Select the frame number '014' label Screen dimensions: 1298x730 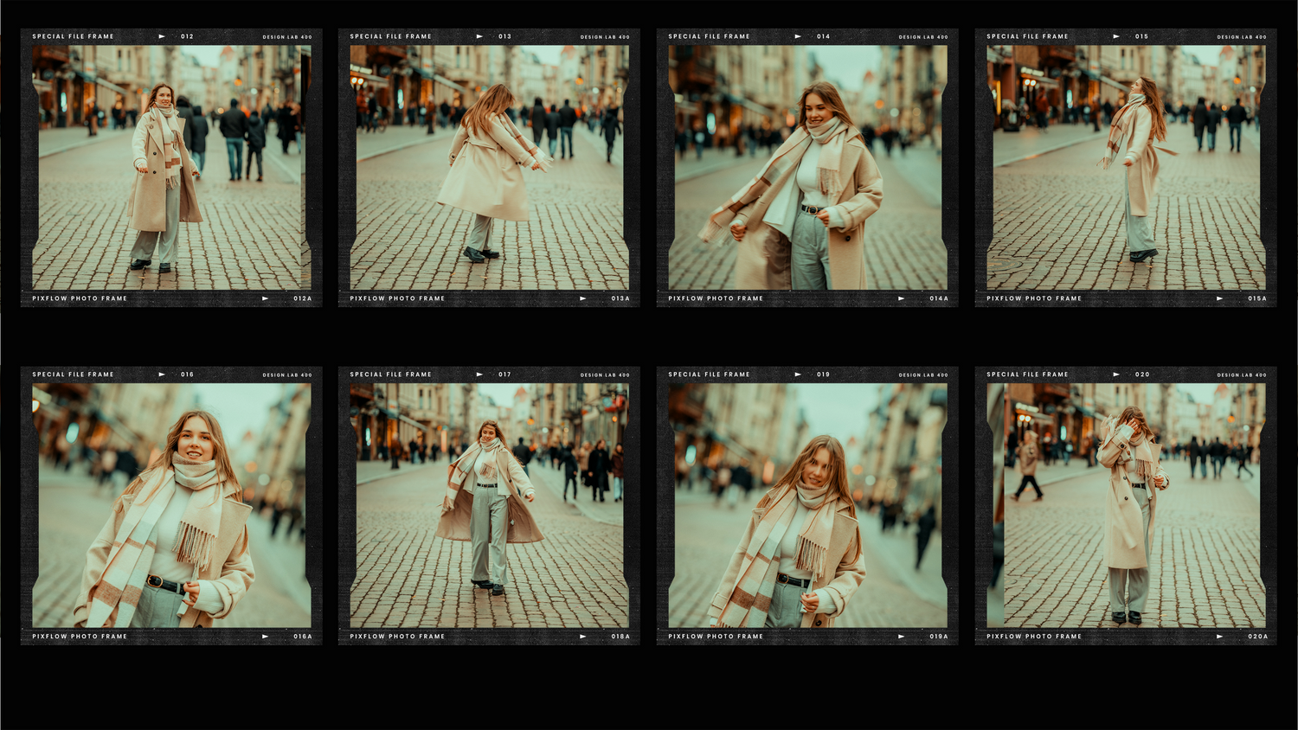point(823,36)
